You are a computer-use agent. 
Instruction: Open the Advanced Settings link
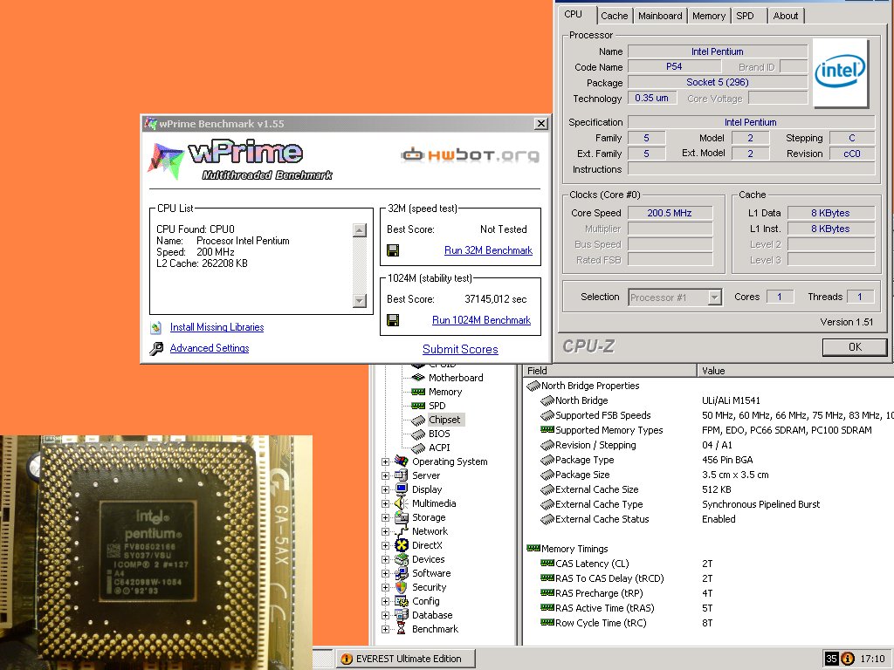coord(210,348)
